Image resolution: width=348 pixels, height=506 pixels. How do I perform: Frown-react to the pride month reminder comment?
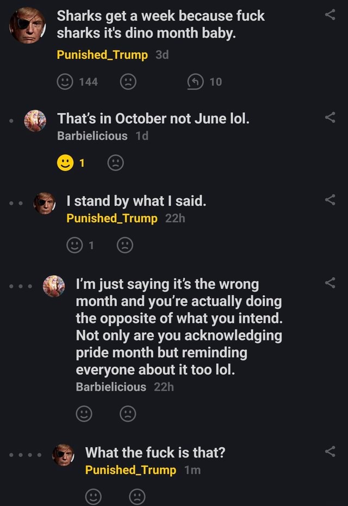point(127,414)
